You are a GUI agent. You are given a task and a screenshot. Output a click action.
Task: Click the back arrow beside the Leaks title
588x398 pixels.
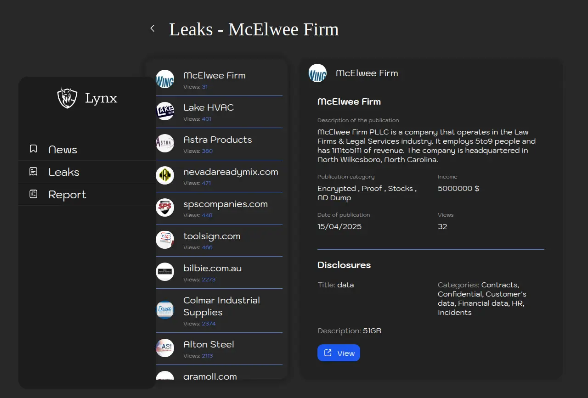(x=153, y=28)
